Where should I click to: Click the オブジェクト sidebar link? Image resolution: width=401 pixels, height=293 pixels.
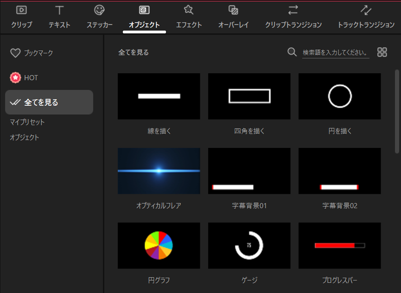[25, 138]
